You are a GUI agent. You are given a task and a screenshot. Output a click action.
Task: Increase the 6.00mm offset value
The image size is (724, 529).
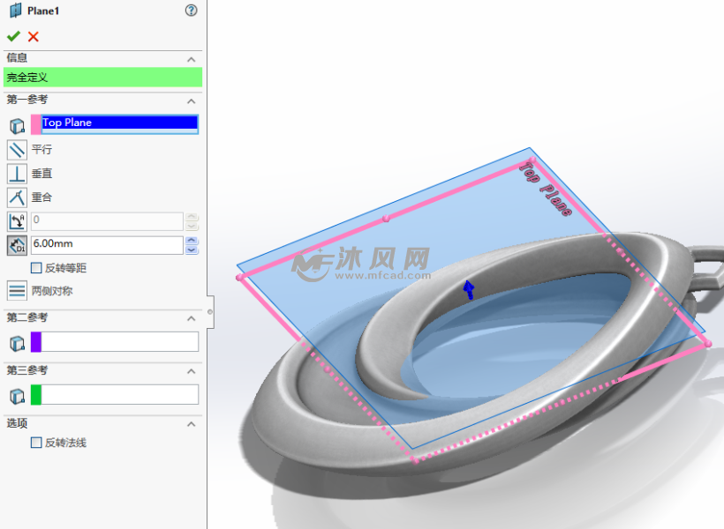pos(192,241)
